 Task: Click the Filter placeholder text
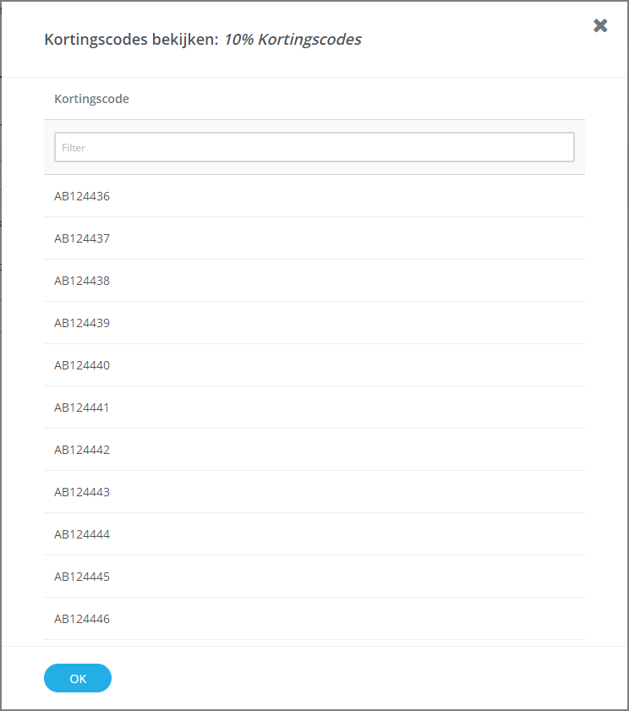[74, 147]
